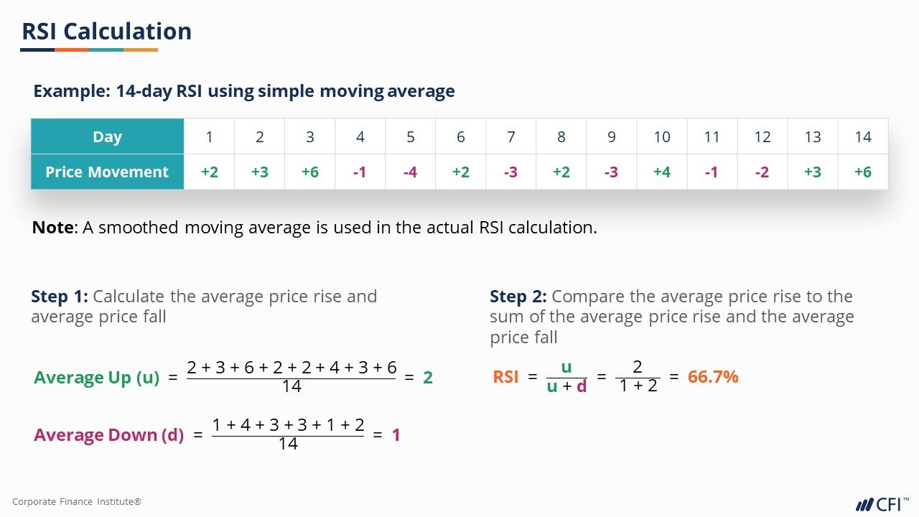Image resolution: width=919 pixels, height=517 pixels.
Task: Select the teal "Day" header cell
Action: (107, 136)
